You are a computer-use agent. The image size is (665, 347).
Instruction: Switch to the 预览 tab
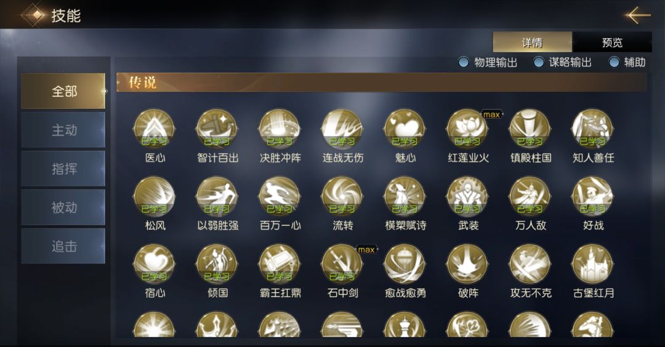click(612, 42)
